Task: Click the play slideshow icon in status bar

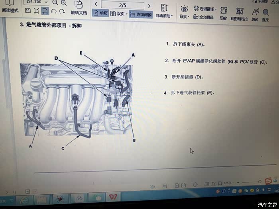Action: (195, 185)
